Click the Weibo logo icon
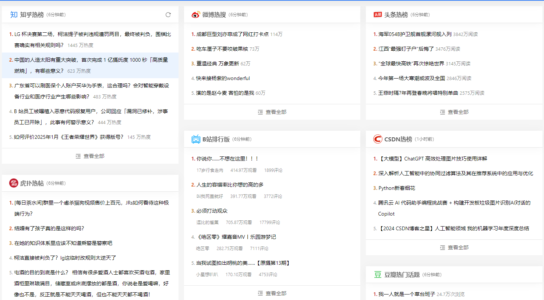This screenshot has width=544, height=300. [x=196, y=15]
